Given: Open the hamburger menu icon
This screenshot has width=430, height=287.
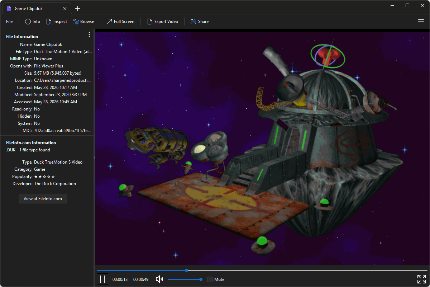Looking at the screenshot, I should pos(421,22).
